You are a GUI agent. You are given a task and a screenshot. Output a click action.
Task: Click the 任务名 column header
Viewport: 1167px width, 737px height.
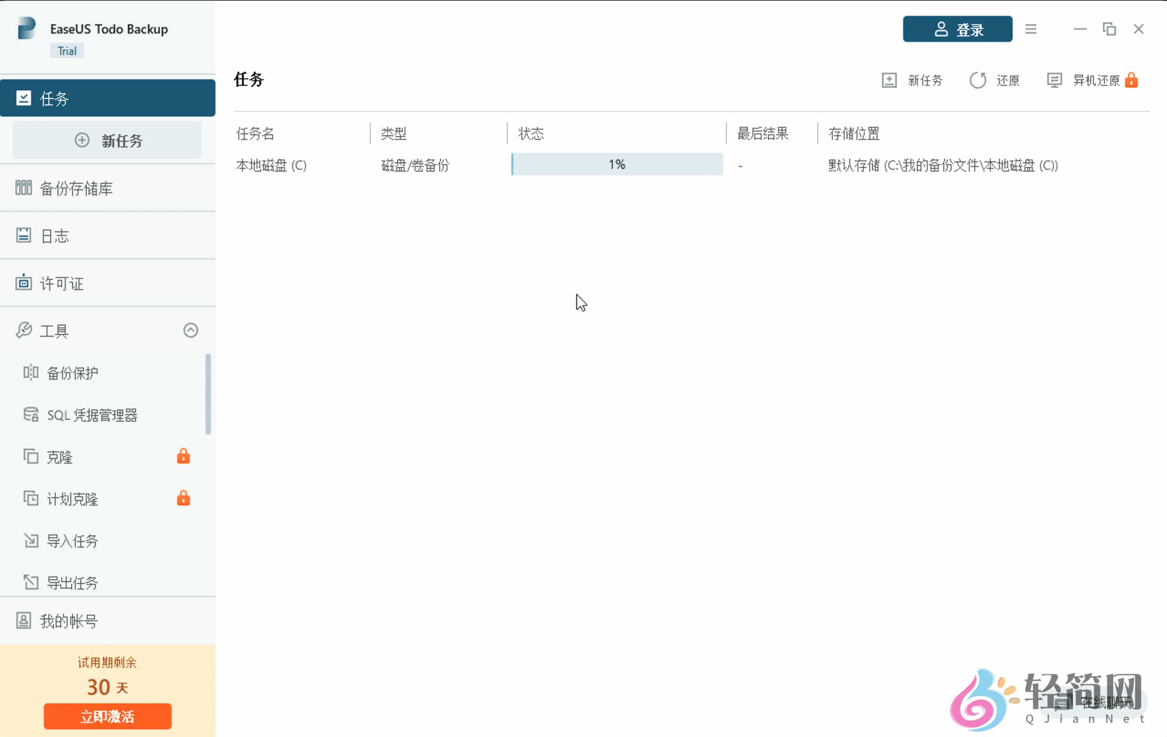[x=255, y=133]
